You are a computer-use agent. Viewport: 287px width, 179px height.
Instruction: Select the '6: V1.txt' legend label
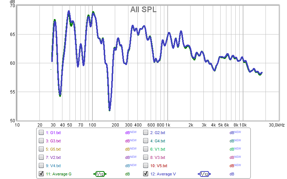coord(157,149)
